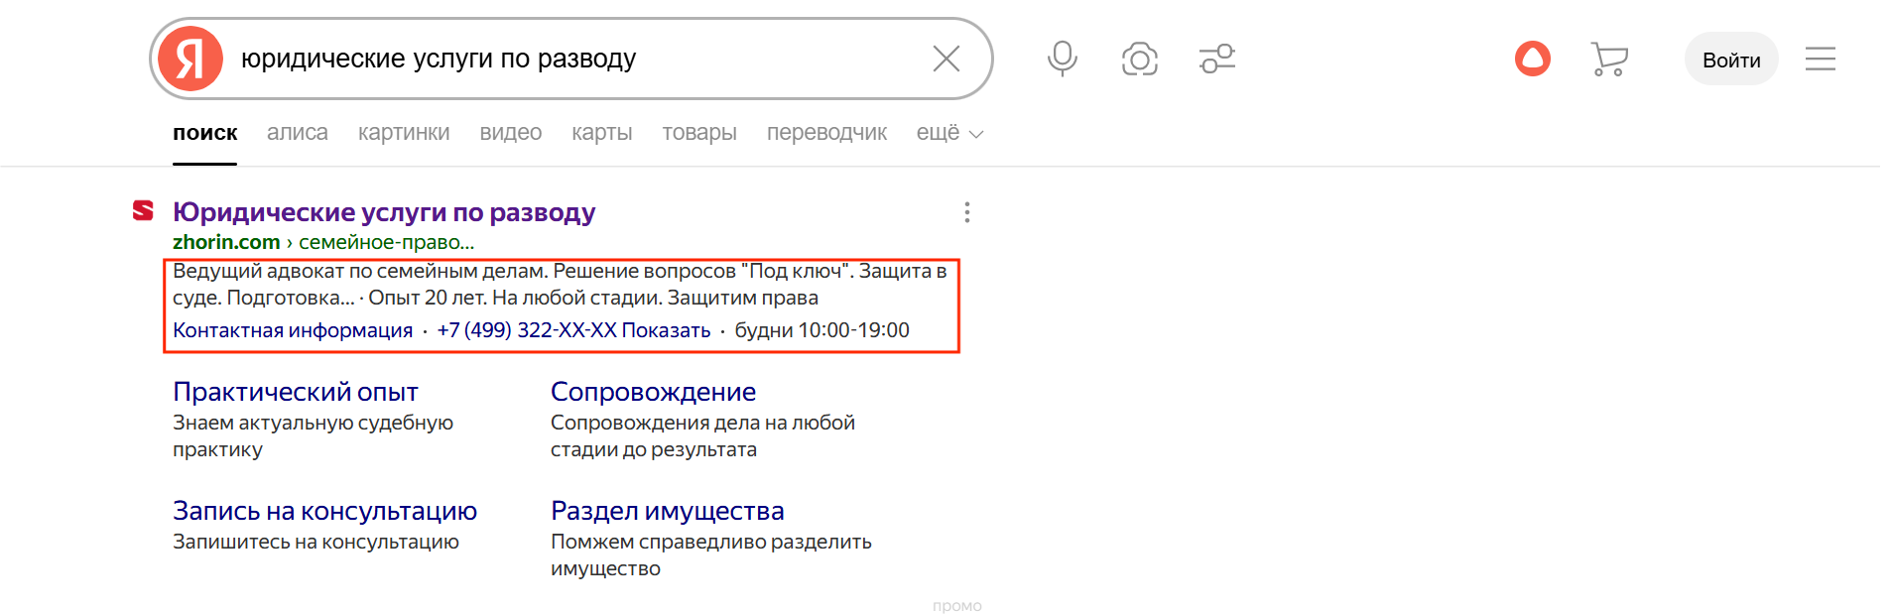This screenshot has height=614, width=1892.
Task: Click the Yandex logo icon
Action: click(x=190, y=59)
